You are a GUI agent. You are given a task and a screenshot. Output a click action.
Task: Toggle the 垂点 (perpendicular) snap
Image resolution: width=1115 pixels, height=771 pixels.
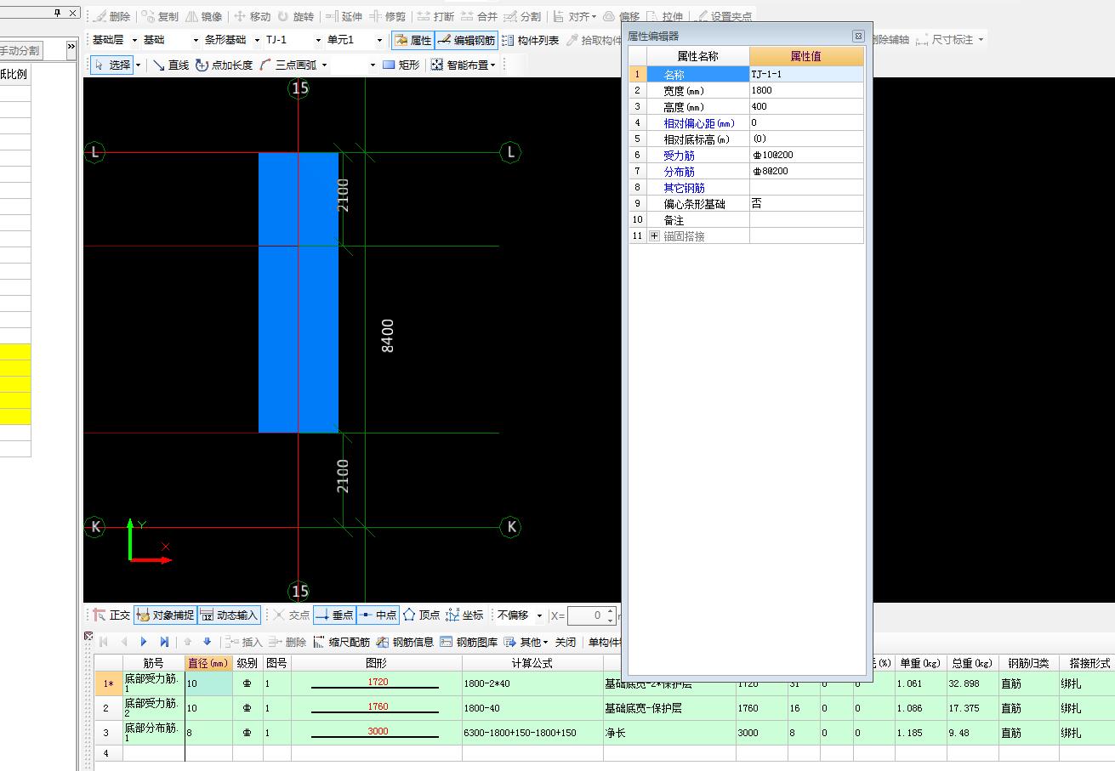point(334,615)
